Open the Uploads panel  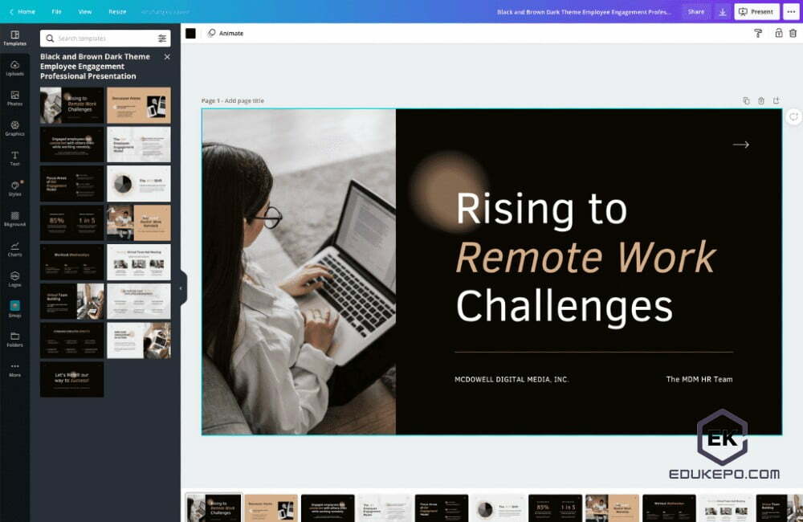click(x=14, y=67)
